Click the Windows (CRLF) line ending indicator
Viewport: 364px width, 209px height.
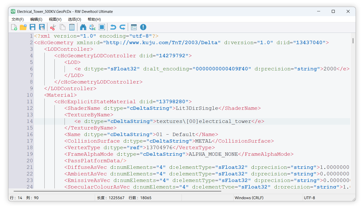pyautogui.click(x=249, y=198)
